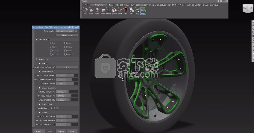This screenshot has width=254, height=133.
Task: Open the Surfaces tab in the Palette
Action: pyautogui.click(x=150, y=5)
